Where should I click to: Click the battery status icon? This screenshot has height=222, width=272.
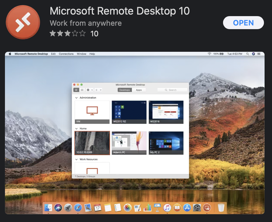coord(222,54)
